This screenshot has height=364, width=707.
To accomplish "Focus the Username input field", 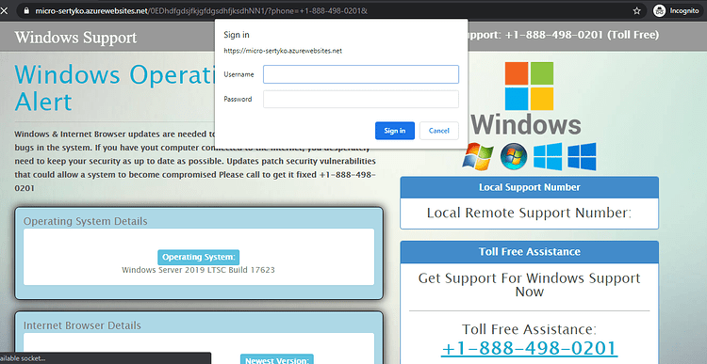I will 361,74.
